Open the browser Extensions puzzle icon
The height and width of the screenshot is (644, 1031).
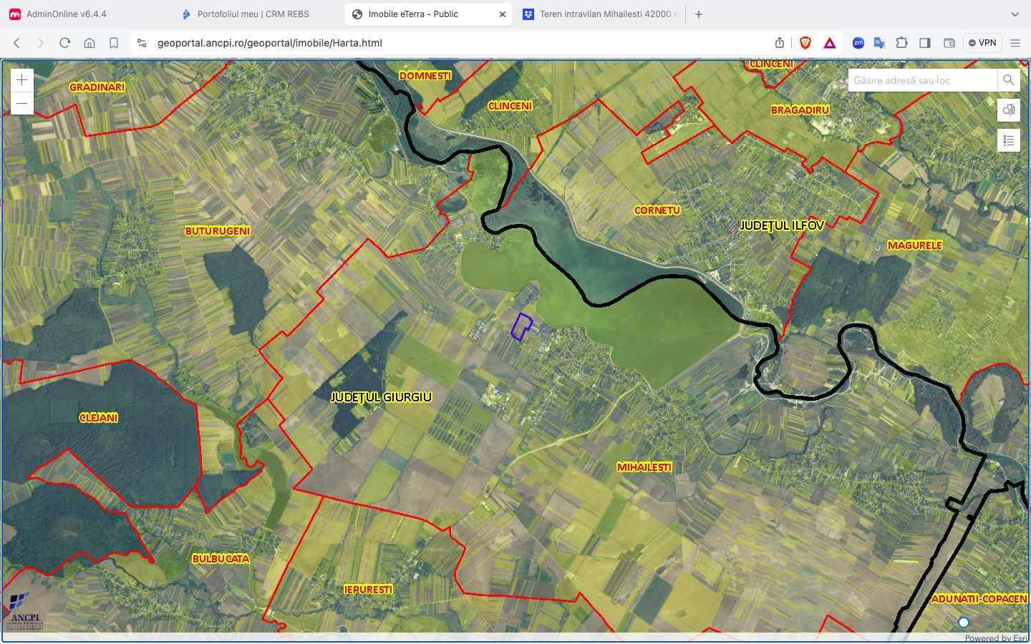pyautogui.click(x=902, y=43)
